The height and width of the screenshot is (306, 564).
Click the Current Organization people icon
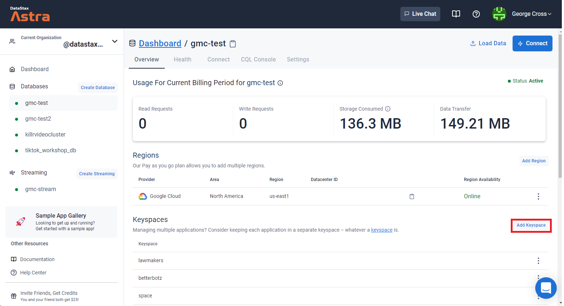(x=12, y=41)
